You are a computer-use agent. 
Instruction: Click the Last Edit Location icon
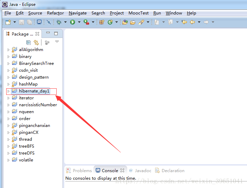coord(184,22)
